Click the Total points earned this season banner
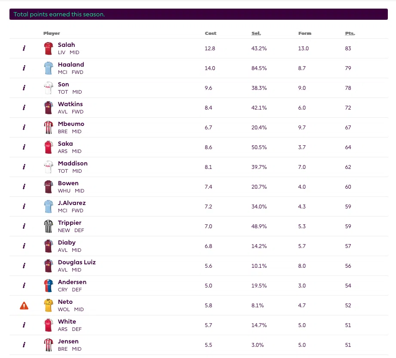 click(x=199, y=14)
